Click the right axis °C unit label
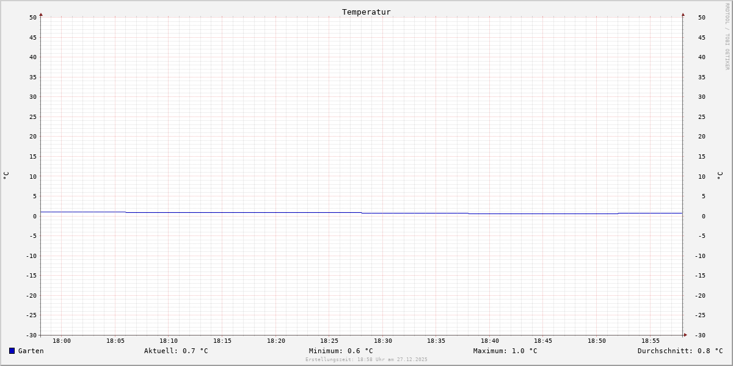Screen dimensions: 733x366 pos(720,176)
